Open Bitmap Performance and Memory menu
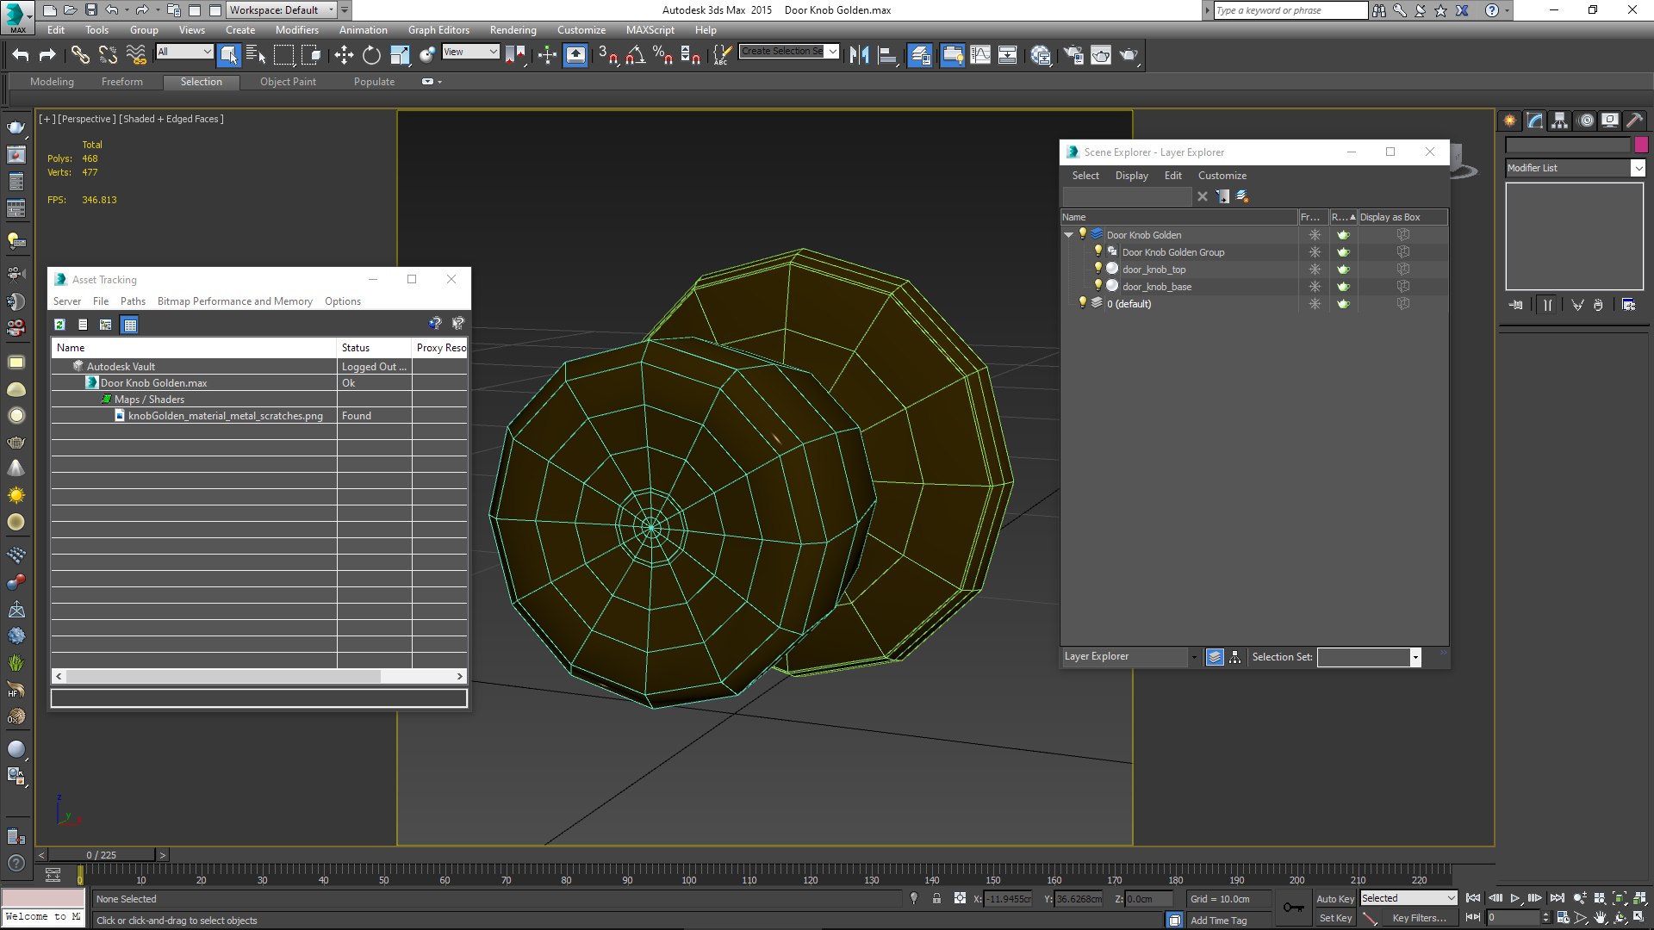Viewport: 1654px width, 930px height. (234, 301)
